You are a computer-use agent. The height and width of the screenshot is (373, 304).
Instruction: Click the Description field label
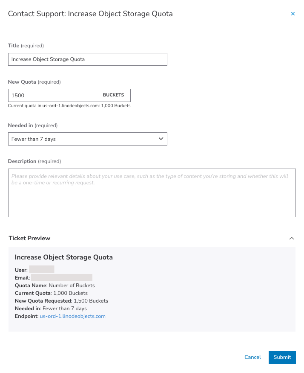(x=22, y=161)
